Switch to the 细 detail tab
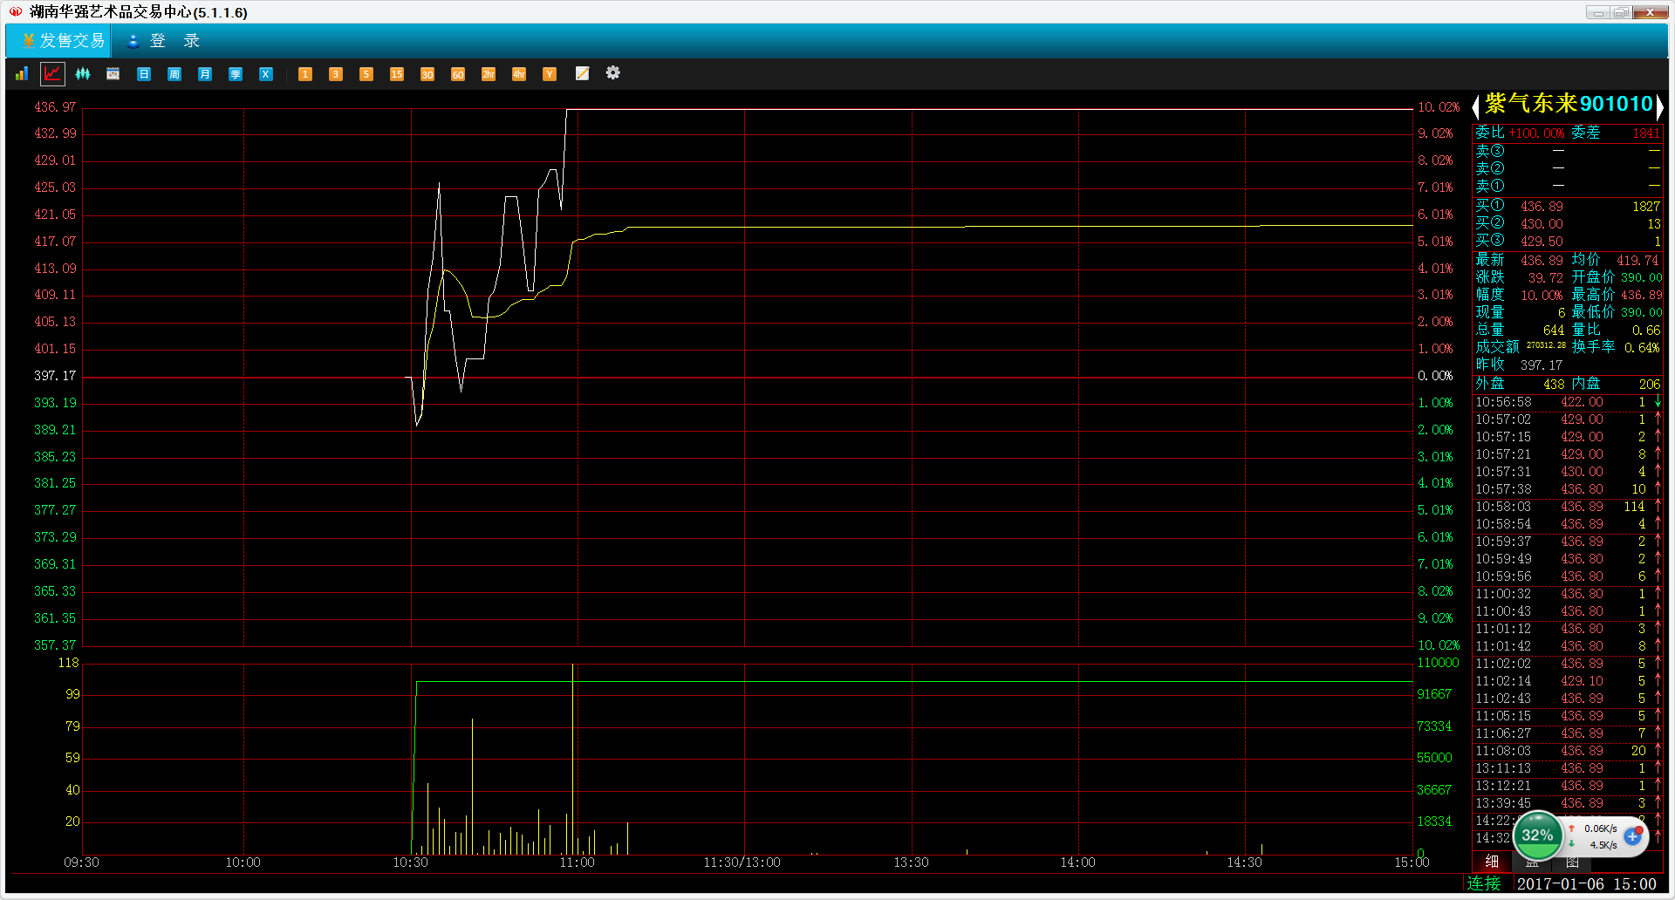 (1492, 862)
